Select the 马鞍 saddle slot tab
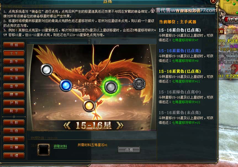This screenshot has height=167, width=238. tap(14, 122)
